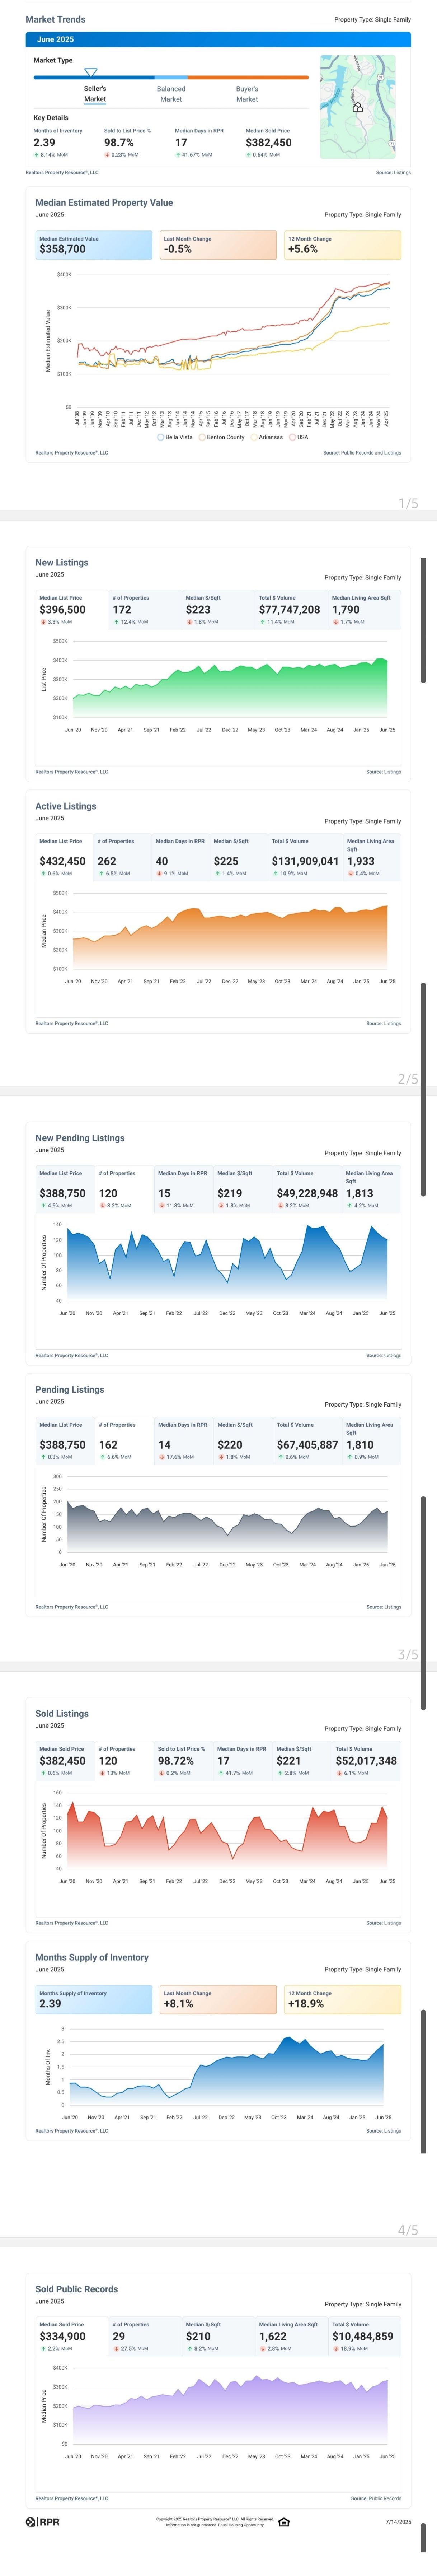Click the down arrow beside Sold Listings 13% MoM
Image resolution: width=437 pixels, height=2576 pixels.
(102, 1773)
